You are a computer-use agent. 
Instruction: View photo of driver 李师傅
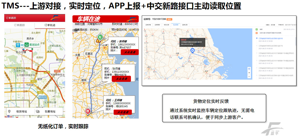[129, 52]
